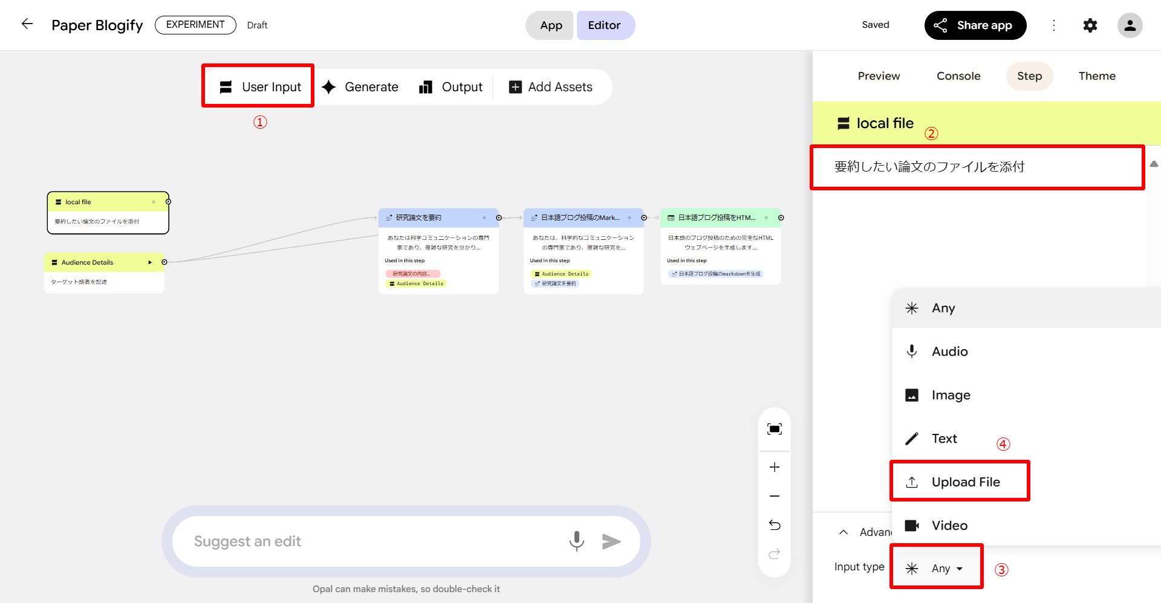Open the three-dot more options menu
Viewport: 1161px width, 603px height.
[x=1054, y=25]
